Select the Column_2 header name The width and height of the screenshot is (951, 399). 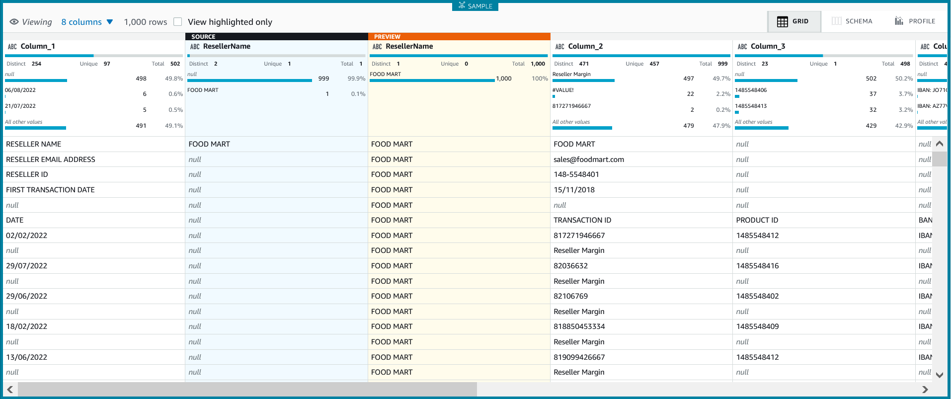pyautogui.click(x=585, y=46)
